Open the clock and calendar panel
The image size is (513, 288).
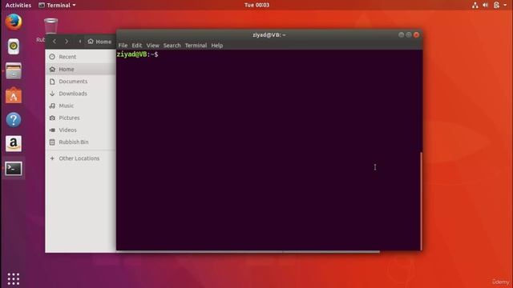tap(256, 5)
